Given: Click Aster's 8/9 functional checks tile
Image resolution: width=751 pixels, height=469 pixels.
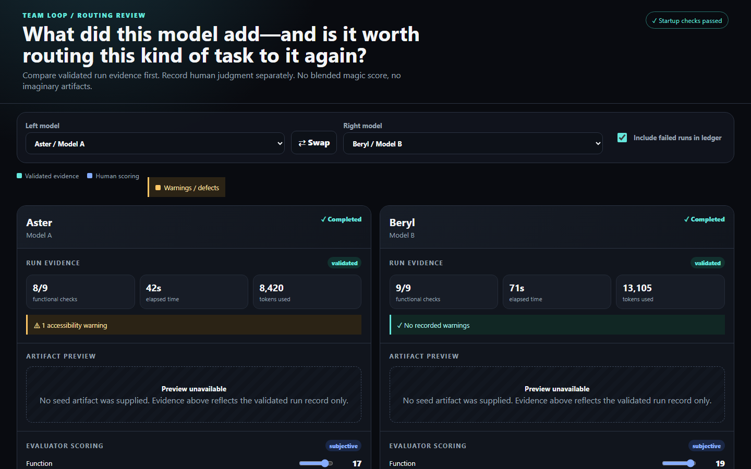Looking at the screenshot, I should point(80,292).
